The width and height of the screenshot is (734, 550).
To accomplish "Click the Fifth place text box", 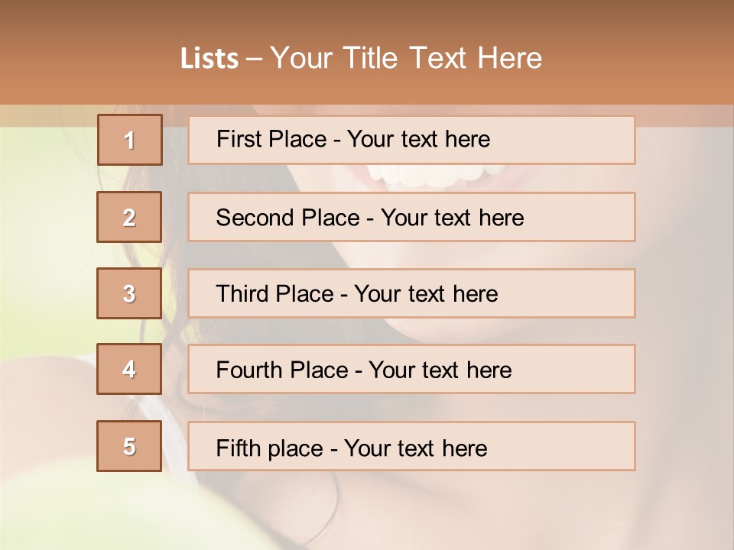I will (411, 447).
